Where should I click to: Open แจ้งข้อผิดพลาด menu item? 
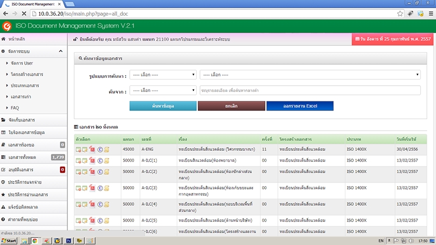(x=33, y=207)
